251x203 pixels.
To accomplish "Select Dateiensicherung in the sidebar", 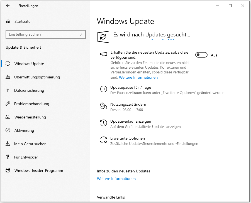I will click(29, 90).
